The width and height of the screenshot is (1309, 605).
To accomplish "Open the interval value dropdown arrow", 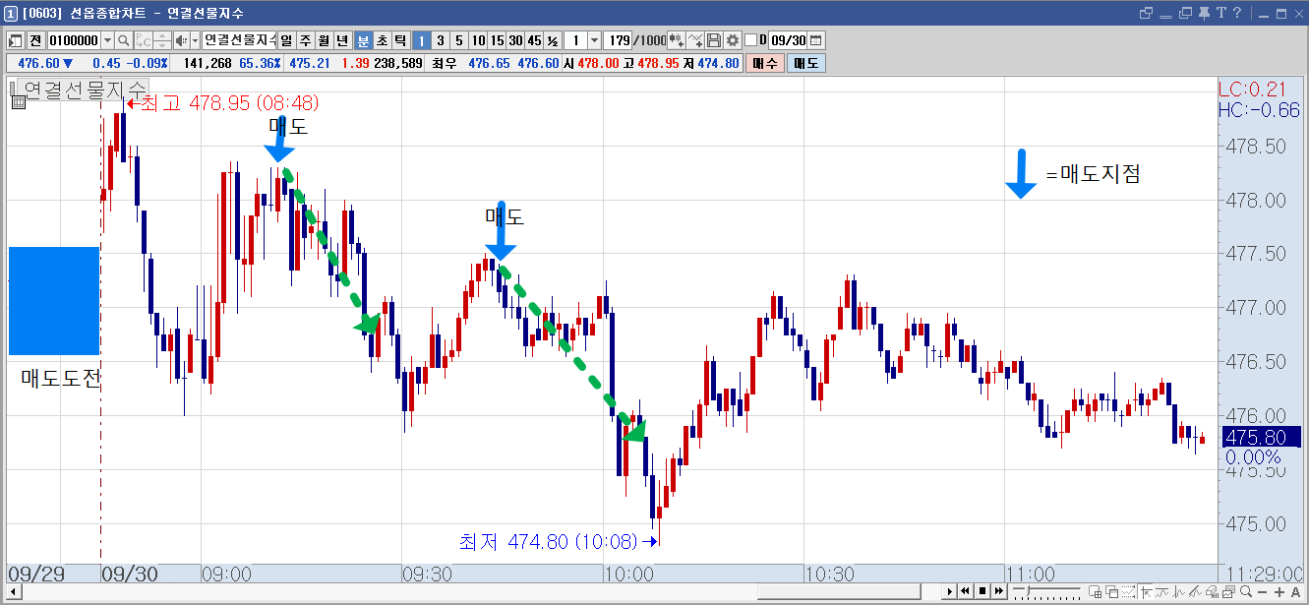I will (593, 40).
